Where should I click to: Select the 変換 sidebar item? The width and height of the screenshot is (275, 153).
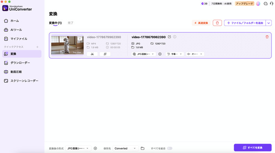22,54
